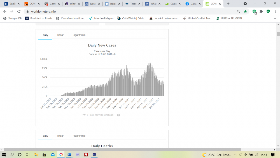Screen dimensions: 280x158
Task: Switch Daily New Cases chart to linear
Action: (x=60, y=35)
